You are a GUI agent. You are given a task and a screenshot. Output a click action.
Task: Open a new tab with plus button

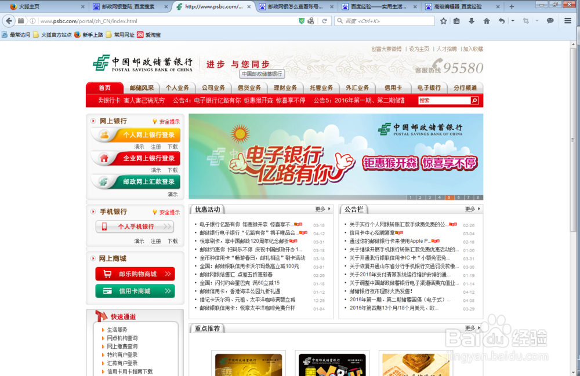(512, 6)
